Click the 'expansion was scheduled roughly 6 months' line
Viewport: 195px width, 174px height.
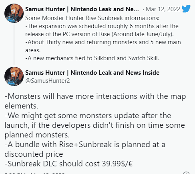pos(102,26)
